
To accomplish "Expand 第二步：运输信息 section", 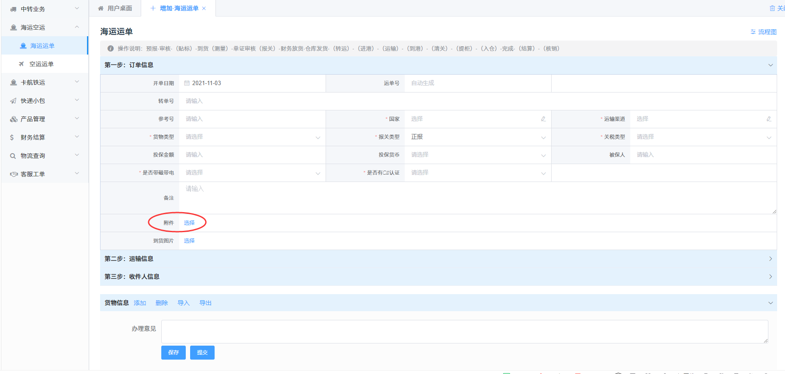I will click(x=771, y=259).
